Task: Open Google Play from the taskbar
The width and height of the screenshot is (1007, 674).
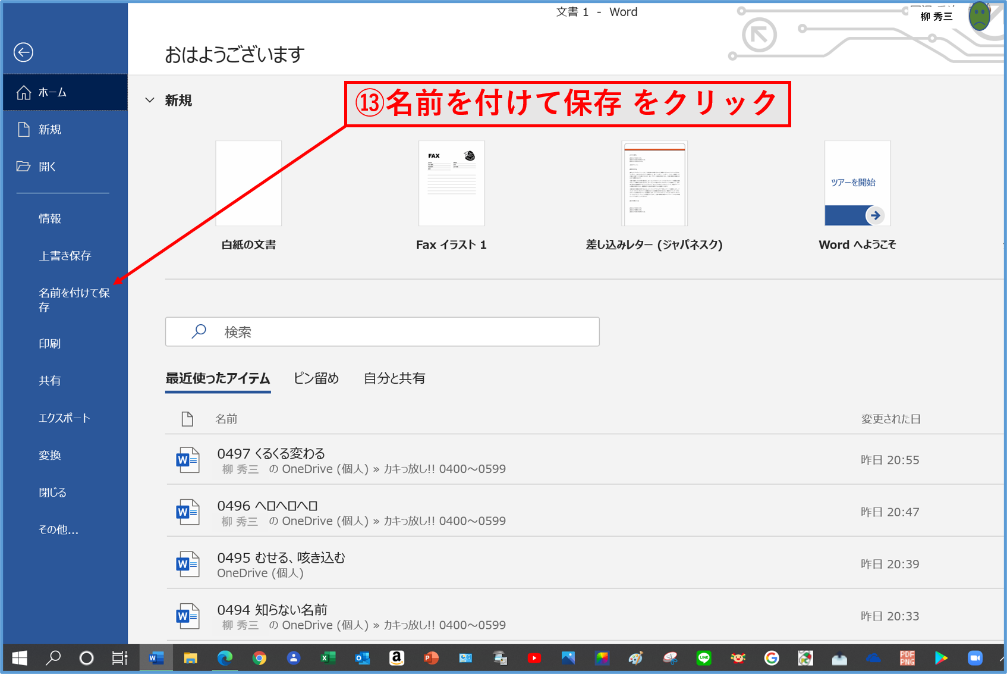Action: point(941,658)
